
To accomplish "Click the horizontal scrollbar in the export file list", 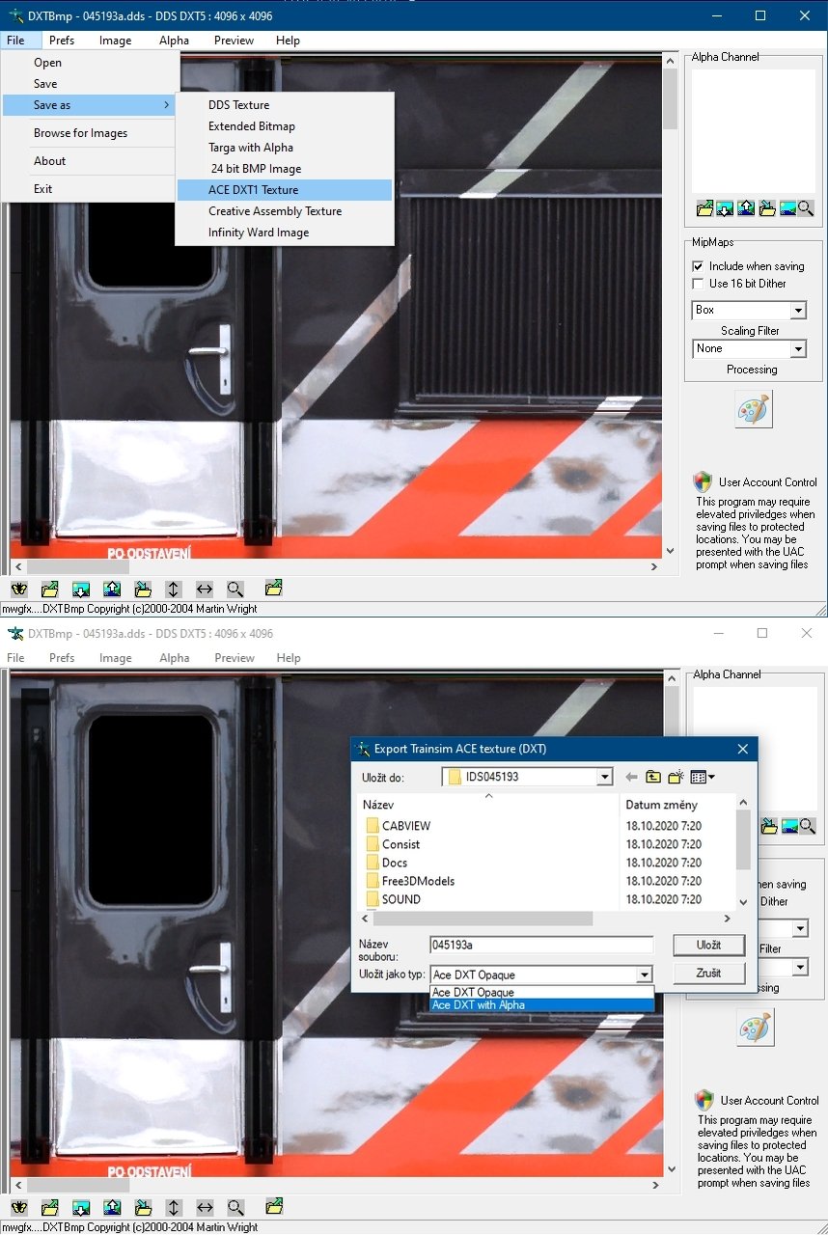I will [x=483, y=919].
